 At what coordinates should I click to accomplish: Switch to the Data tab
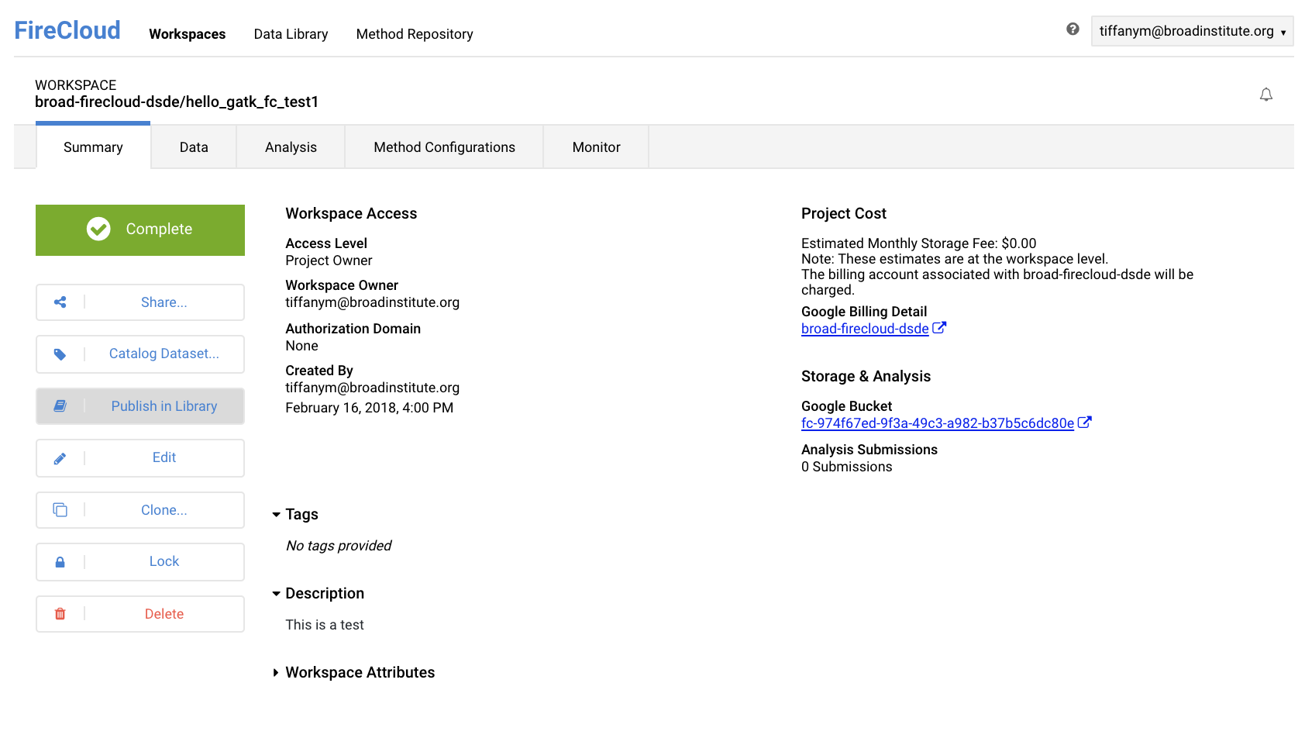pos(194,147)
